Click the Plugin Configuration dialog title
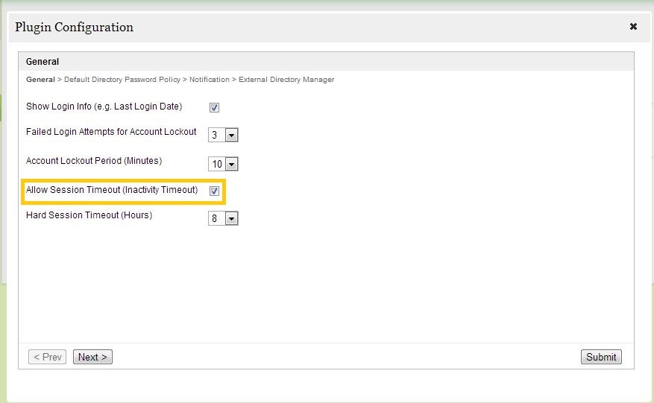The image size is (654, 403). 74,27
